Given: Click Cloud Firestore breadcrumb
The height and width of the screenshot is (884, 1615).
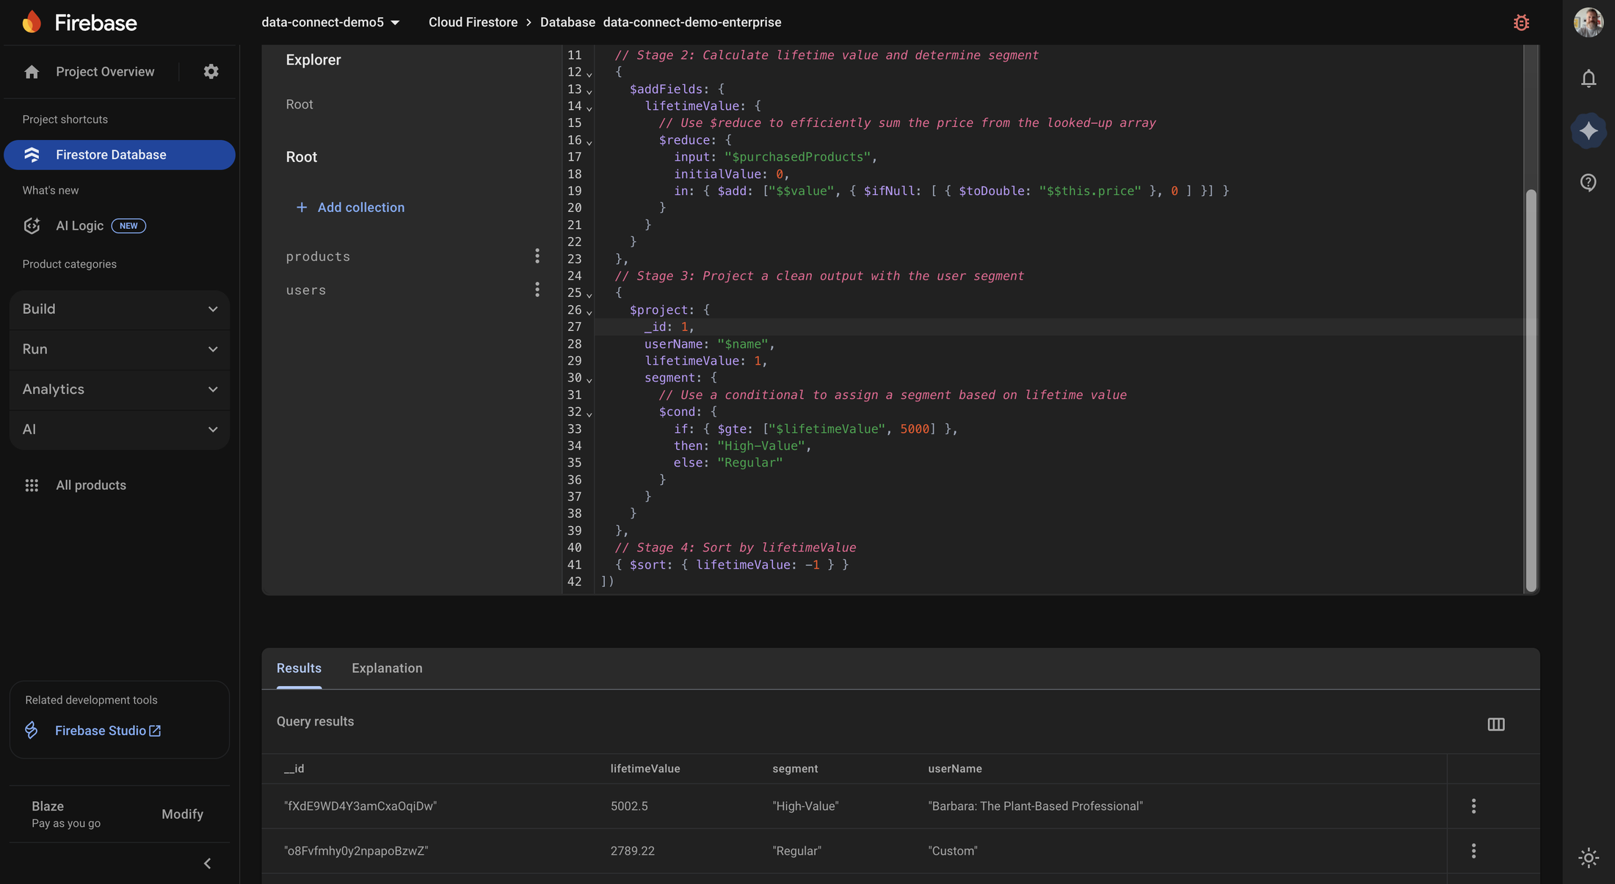Looking at the screenshot, I should [x=473, y=22].
